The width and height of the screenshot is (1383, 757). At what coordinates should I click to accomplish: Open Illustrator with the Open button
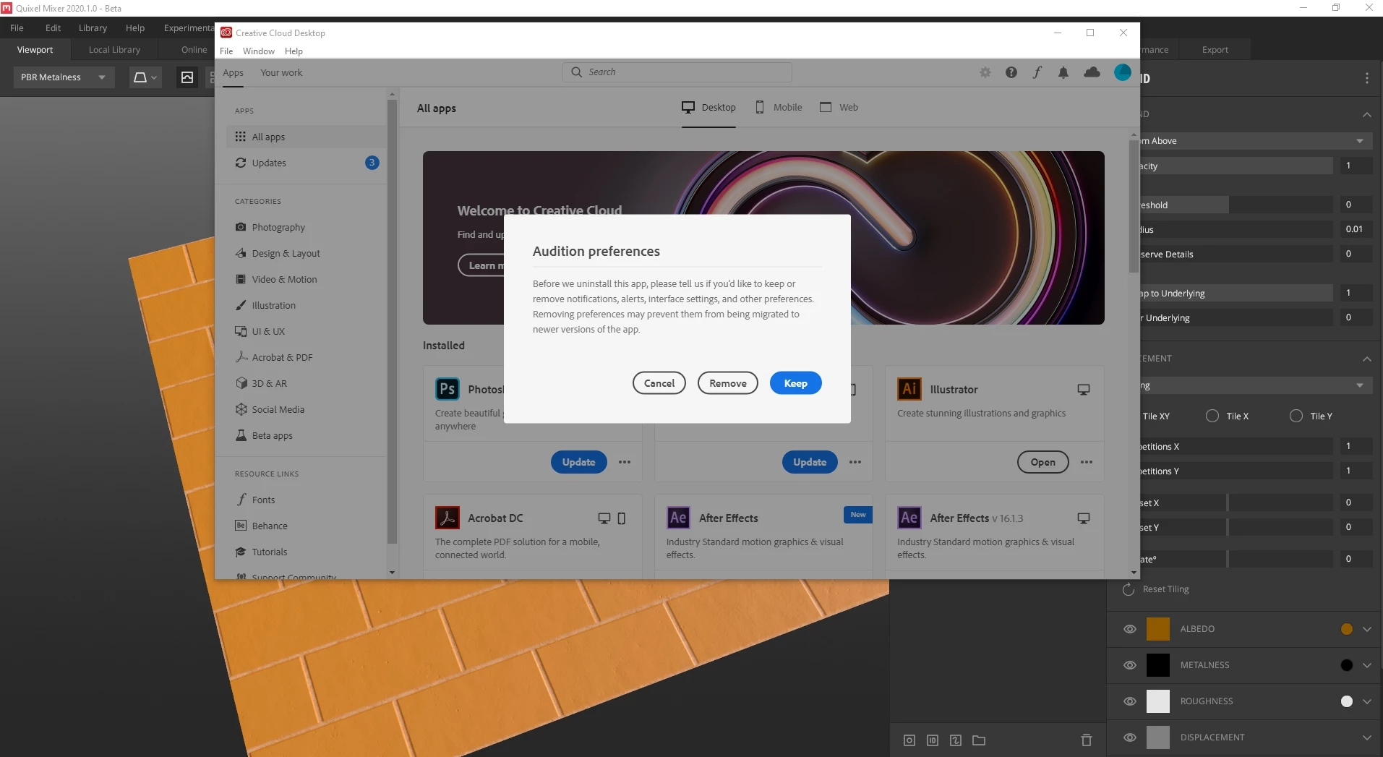click(1042, 462)
